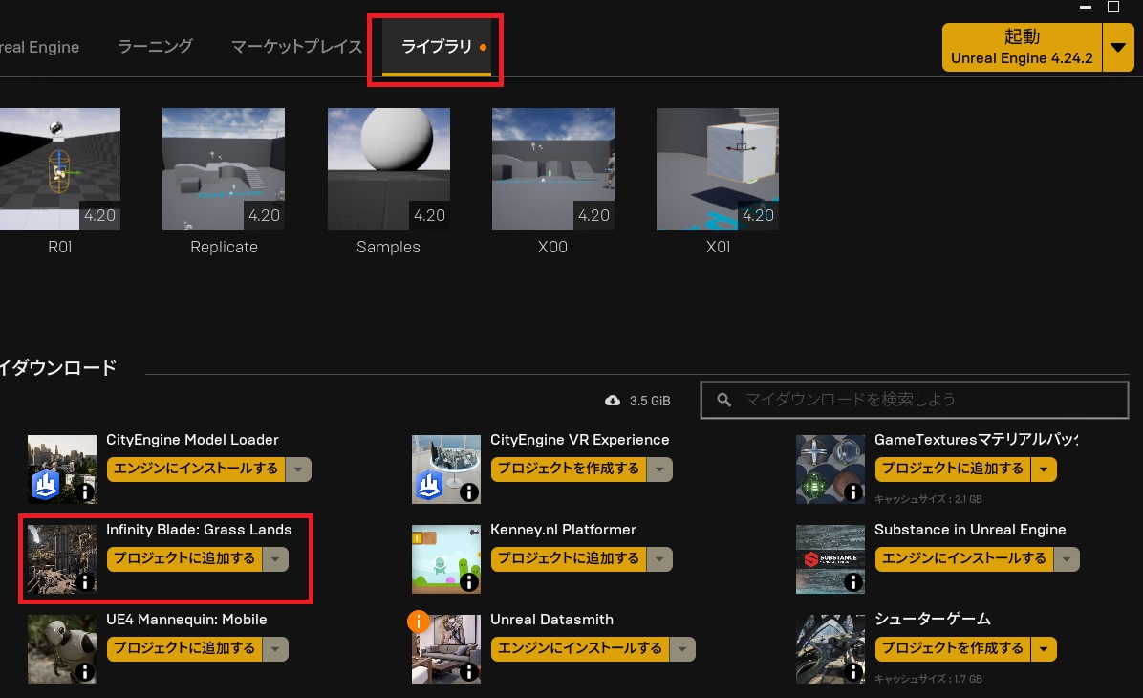Open the Replicate project thumbnail
This screenshot has height=698, width=1143.
coord(224,169)
